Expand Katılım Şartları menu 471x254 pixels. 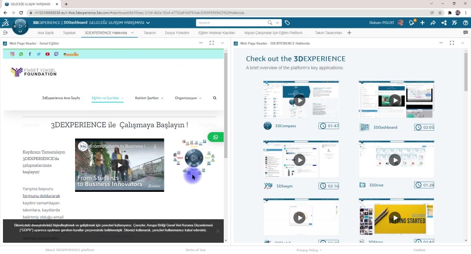coord(149,98)
